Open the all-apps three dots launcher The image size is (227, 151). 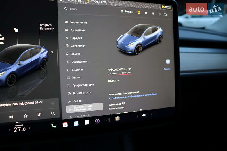[x=108, y=120]
